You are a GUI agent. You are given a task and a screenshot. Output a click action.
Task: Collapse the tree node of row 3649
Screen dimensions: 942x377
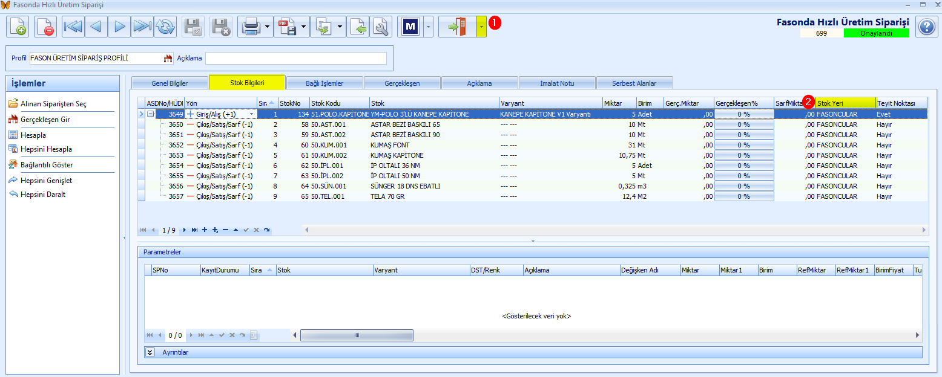tap(150, 114)
